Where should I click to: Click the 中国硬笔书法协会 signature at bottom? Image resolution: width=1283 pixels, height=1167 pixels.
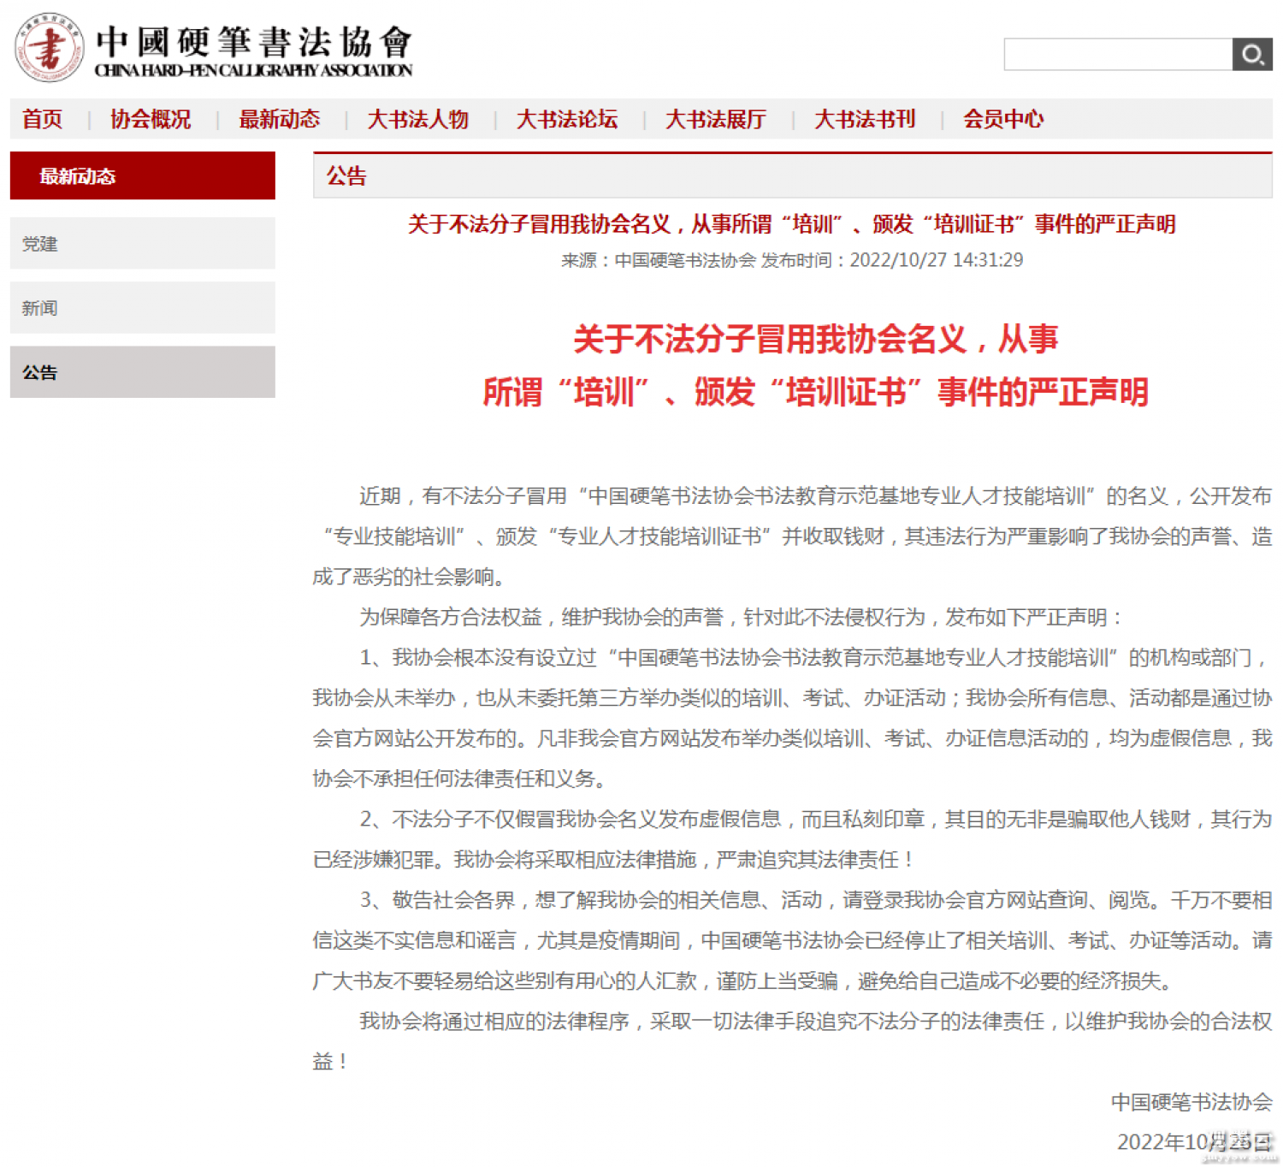[1191, 1102]
